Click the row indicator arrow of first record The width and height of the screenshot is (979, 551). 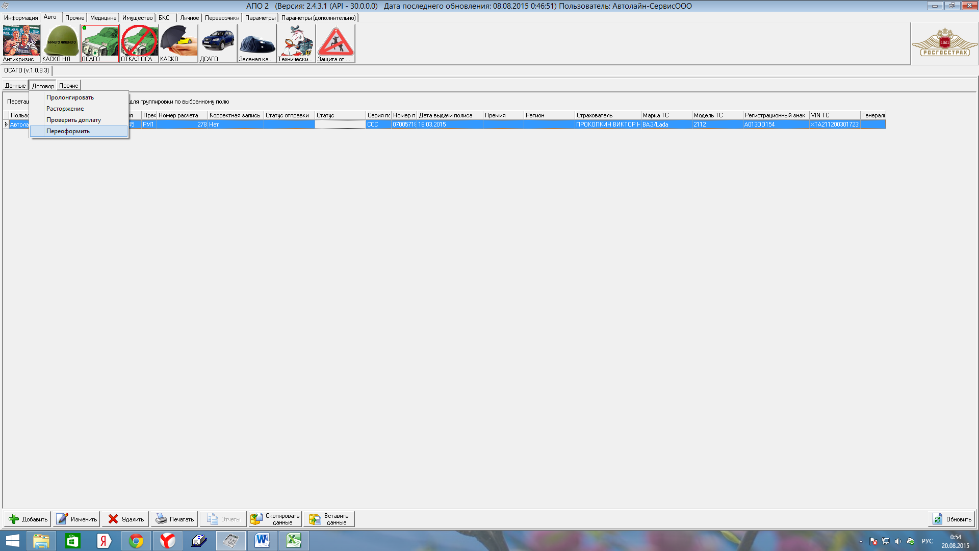pyautogui.click(x=6, y=124)
